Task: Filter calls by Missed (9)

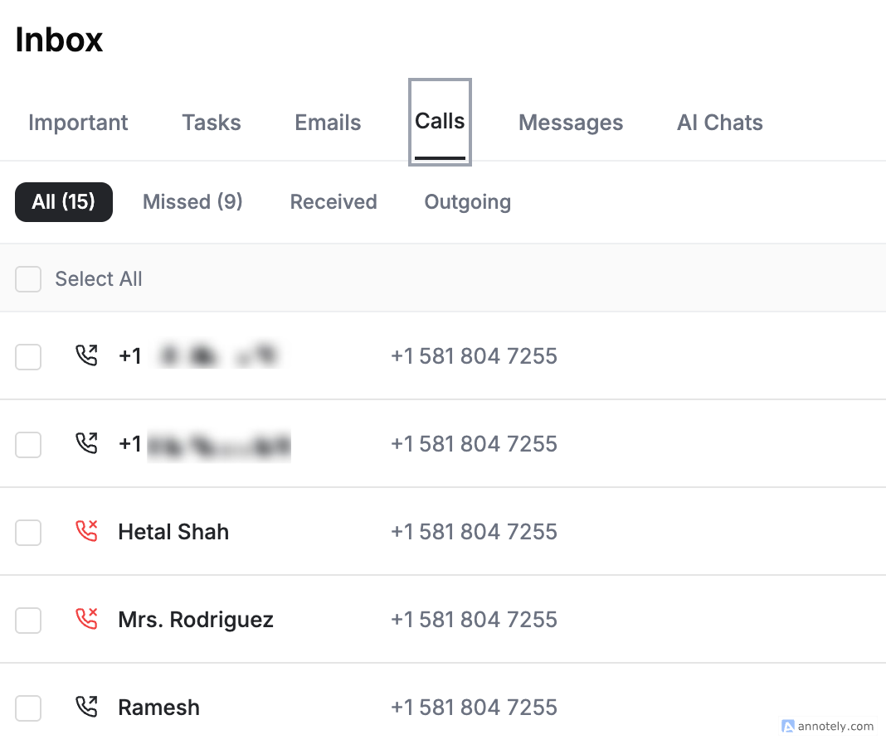Action: (192, 201)
